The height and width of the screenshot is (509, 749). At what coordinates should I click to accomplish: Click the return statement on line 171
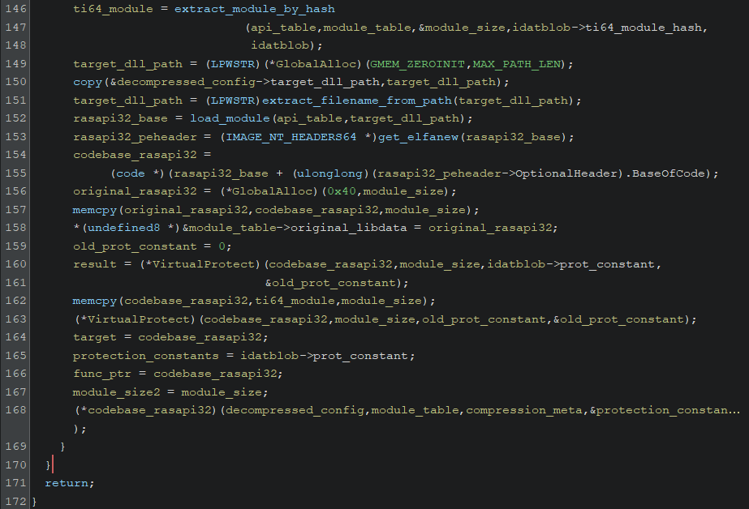click(x=68, y=483)
